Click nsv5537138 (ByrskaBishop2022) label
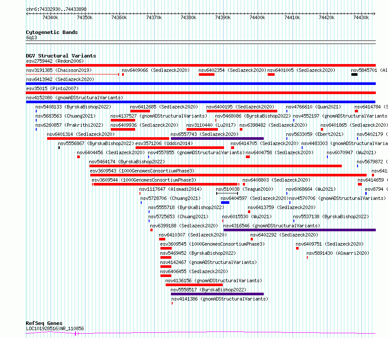The width and height of the screenshot is (388, 338). pos(331,216)
